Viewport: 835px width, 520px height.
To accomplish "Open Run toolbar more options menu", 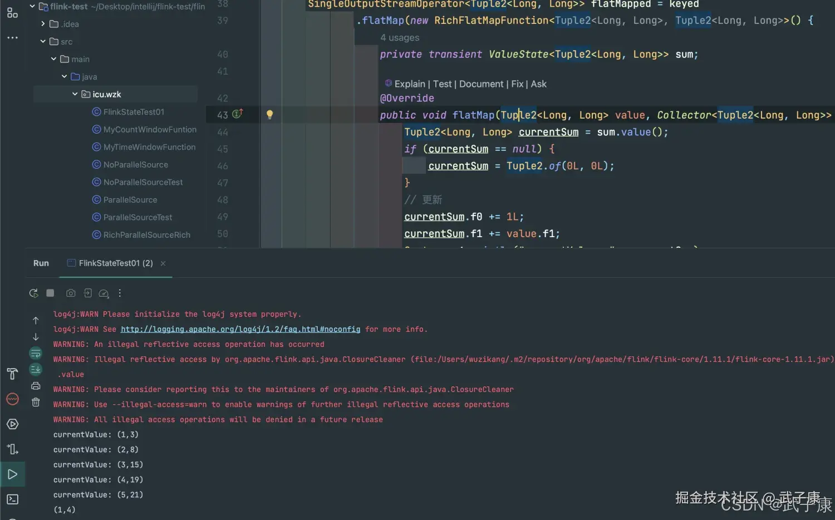I will [x=120, y=293].
